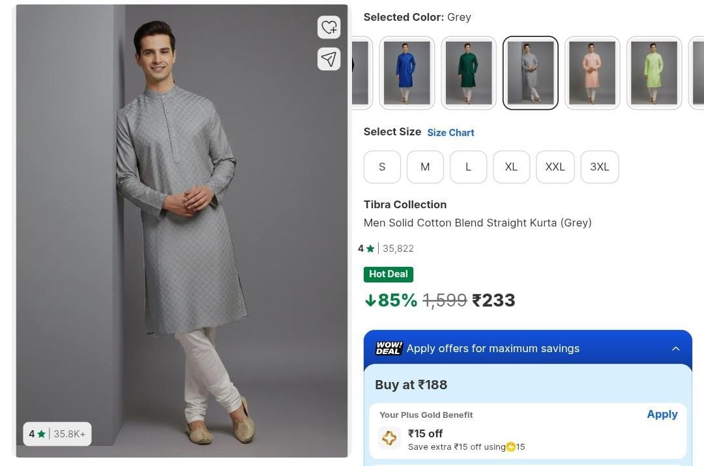The width and height of the screenshot is (704, 466).
Task: Click the WOW! Deal badge icon
Action: pos(389,348)
